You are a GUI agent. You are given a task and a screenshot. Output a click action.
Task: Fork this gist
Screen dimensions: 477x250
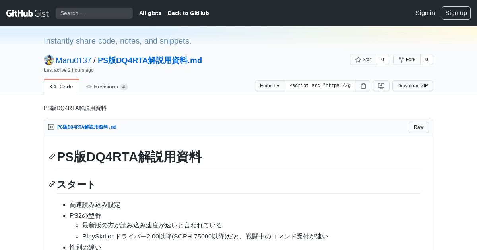[x=407, y=60]
